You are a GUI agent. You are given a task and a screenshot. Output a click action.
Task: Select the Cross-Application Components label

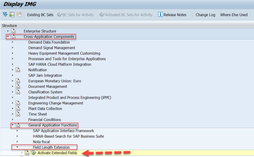click(x=49, y=37)
